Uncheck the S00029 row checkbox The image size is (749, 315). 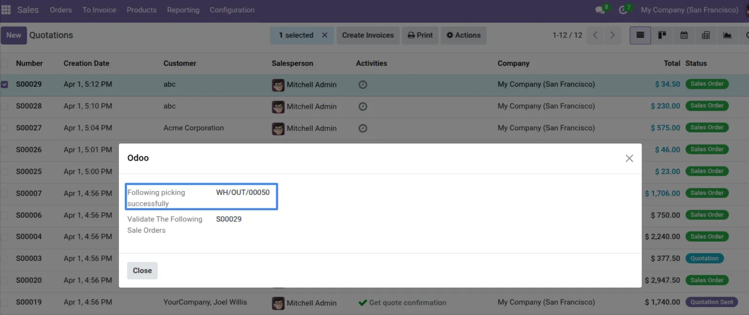pyautogui.click(x=4, y=84)
